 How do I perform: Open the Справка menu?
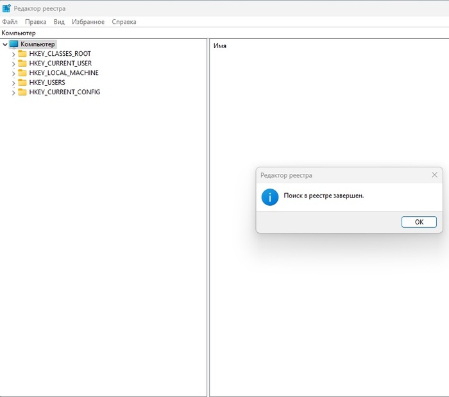(x=124, y=22)
